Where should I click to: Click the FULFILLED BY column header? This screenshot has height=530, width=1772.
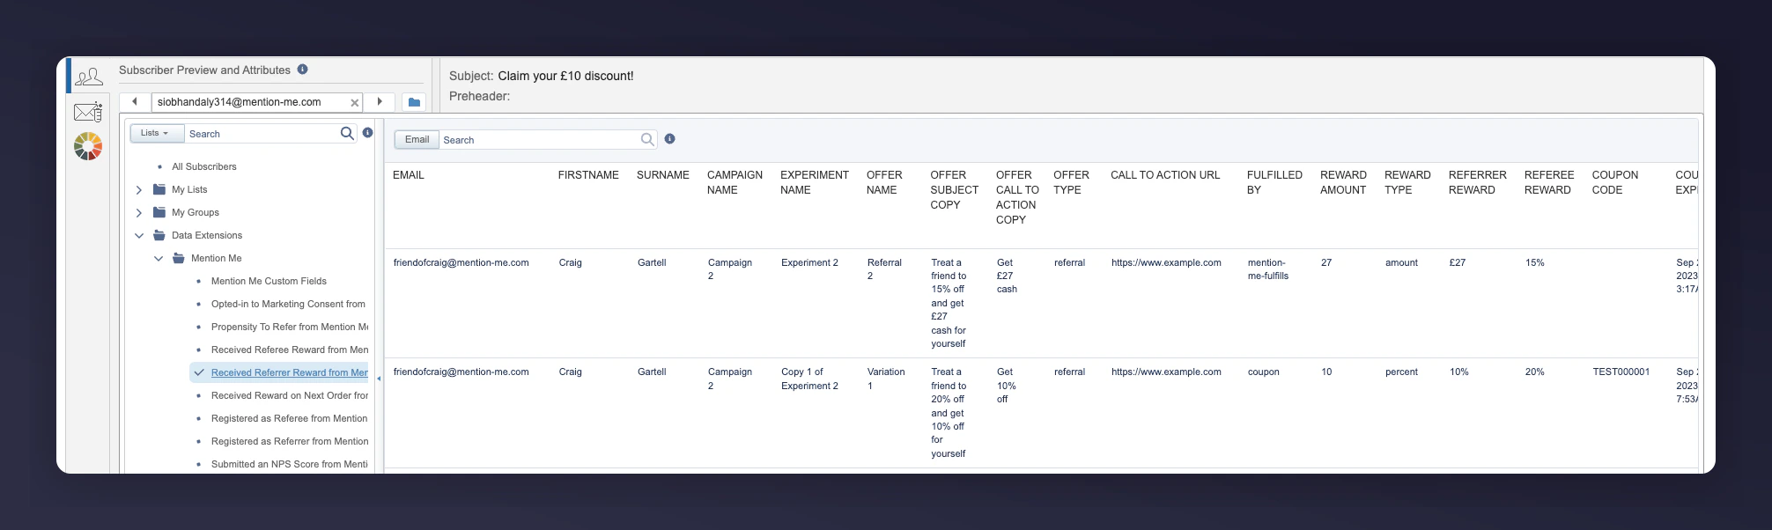1274,182
